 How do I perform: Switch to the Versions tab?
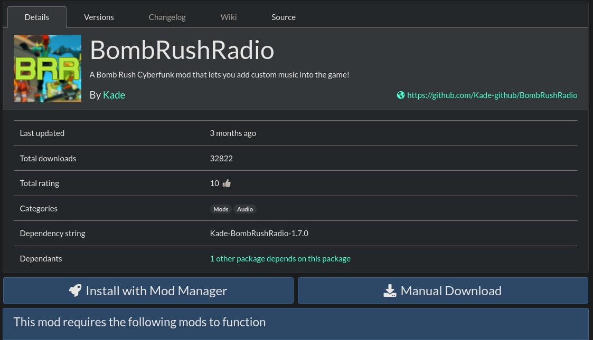(x=99, y=17)
